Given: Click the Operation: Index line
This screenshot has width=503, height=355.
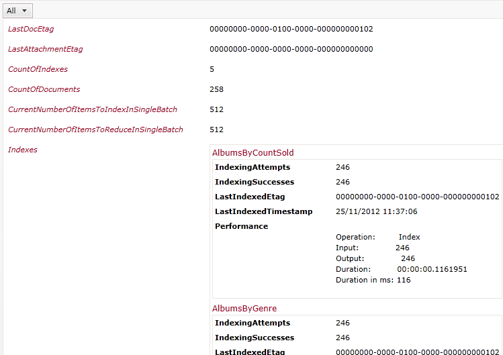Looking at the screenshot, I should tap(378, 237).
